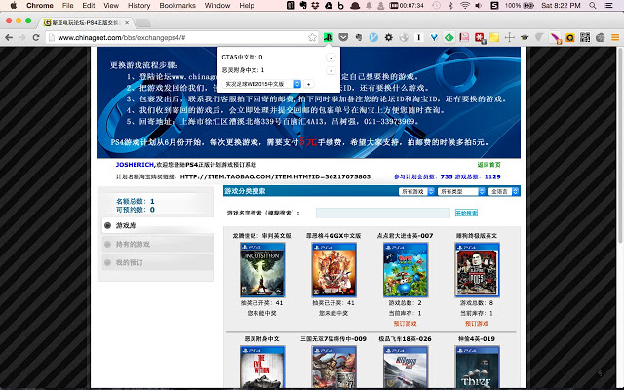Click the Wi-Fi status icon in menu bar
This screenshot has height=390, width=624.
[x=464, y=6]
